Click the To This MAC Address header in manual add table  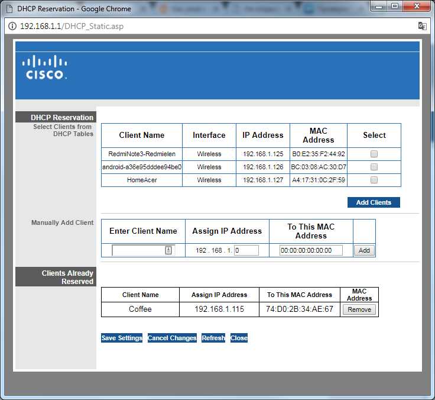click(x=311, y=231)
